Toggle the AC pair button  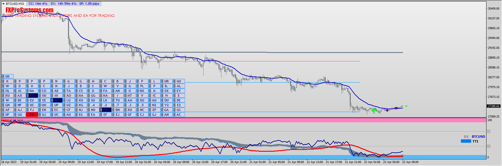click(x=179, y=115)
